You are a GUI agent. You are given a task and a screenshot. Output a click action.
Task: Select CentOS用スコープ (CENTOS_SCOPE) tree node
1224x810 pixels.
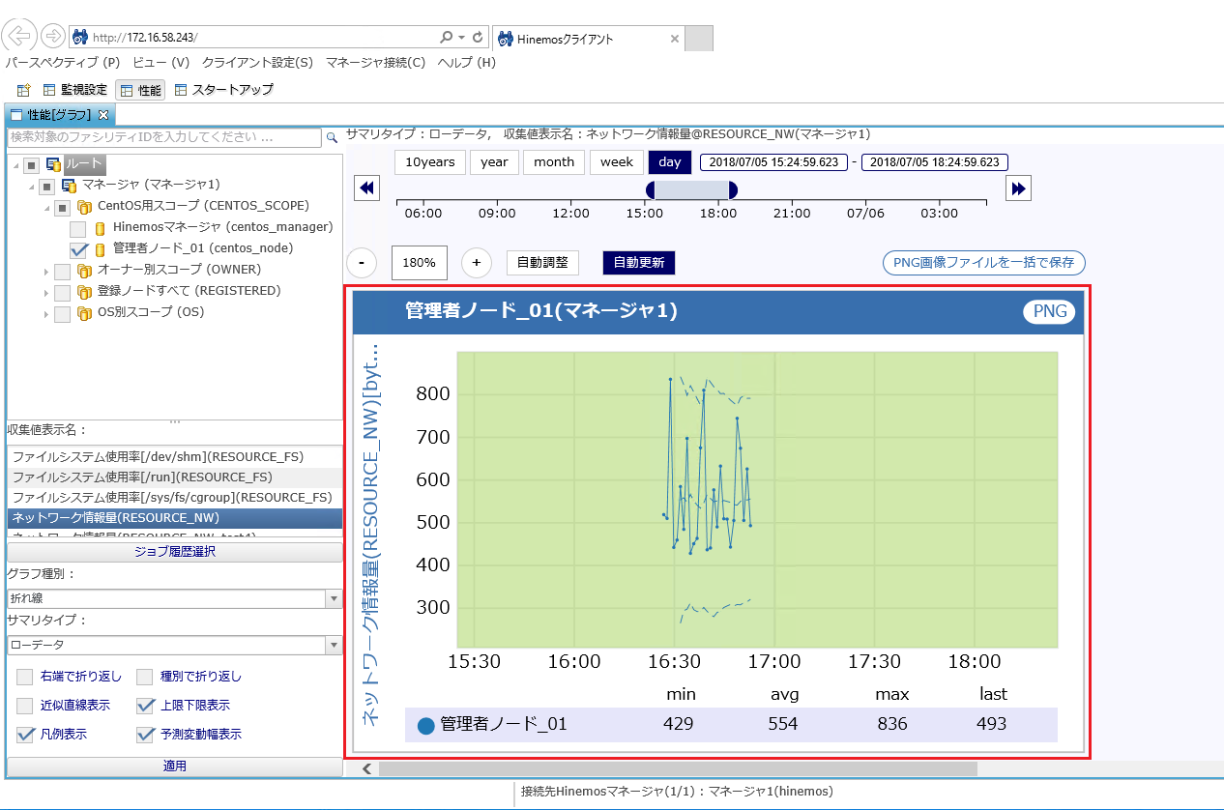coord(203,206)
